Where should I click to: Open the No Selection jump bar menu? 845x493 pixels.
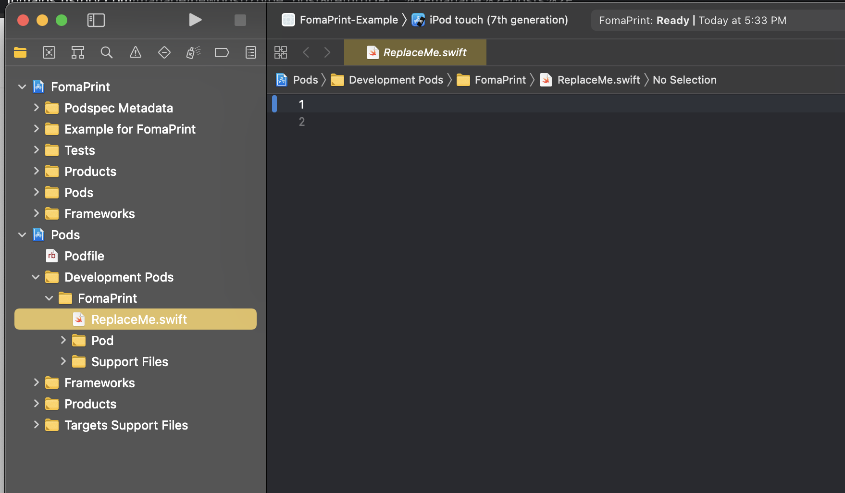click(x=684, y=80)
